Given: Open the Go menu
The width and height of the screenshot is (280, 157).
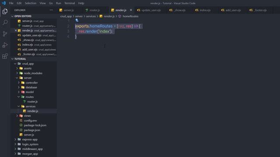Looking at the screenshot, I should 51,3.
